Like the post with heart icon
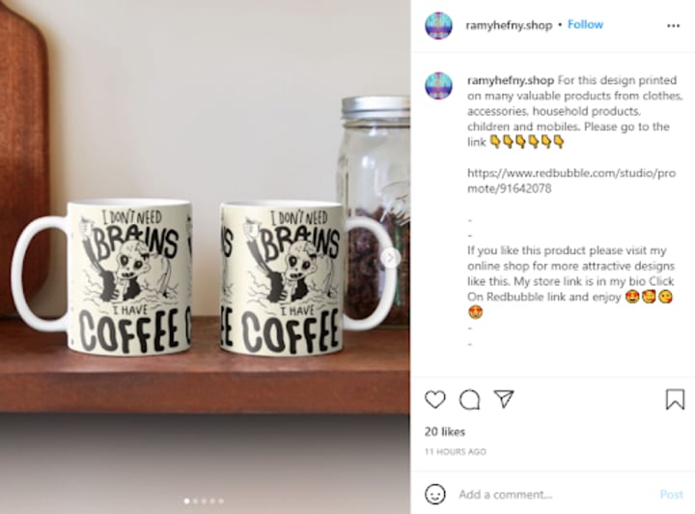Screen dimensions: 695x514 [434, 400]
